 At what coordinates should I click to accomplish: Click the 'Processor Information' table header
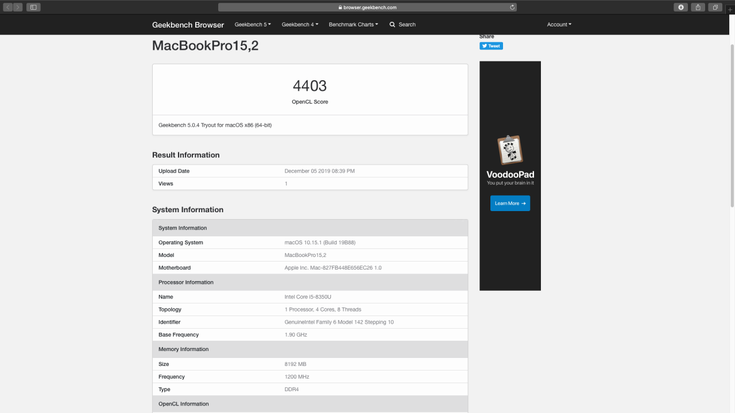pyautogui.click(x=310, y=282)
